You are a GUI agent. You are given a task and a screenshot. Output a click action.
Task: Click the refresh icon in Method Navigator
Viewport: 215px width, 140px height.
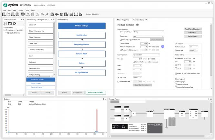pos(14,24)
